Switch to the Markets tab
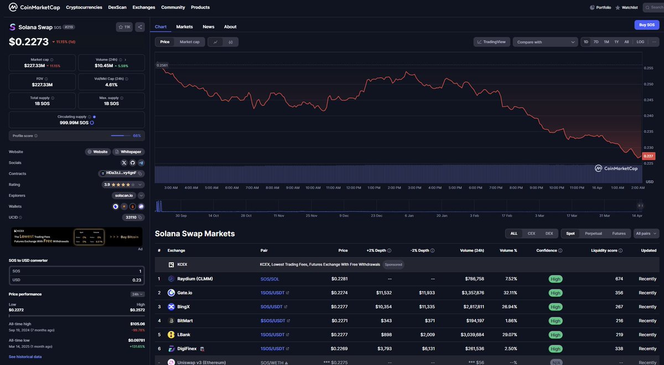Viewport: 664px width, 365px height. coord(185,27)
